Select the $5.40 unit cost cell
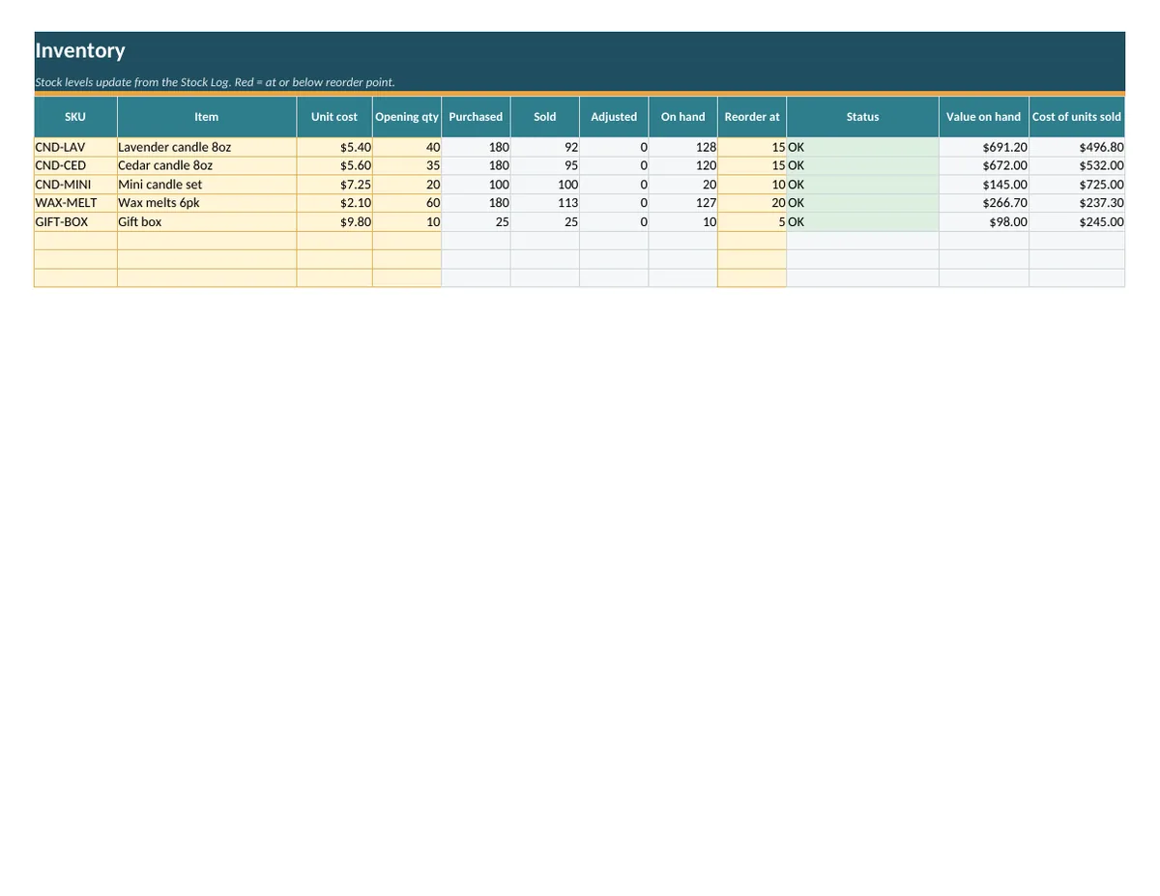 (x=334, y=147)
